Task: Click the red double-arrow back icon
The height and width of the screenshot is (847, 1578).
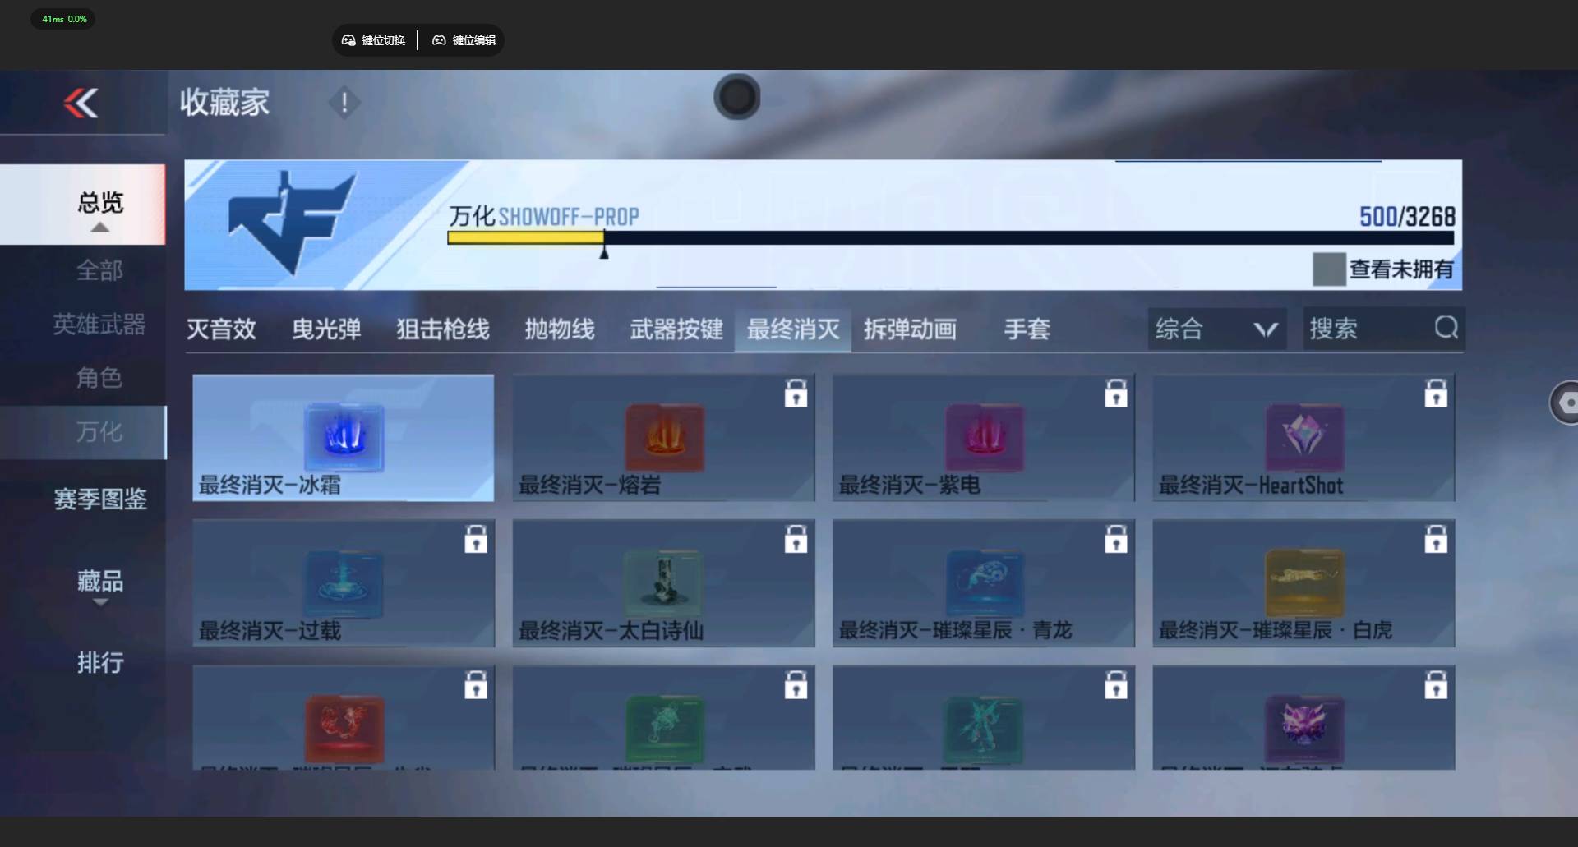Action: 81,103
